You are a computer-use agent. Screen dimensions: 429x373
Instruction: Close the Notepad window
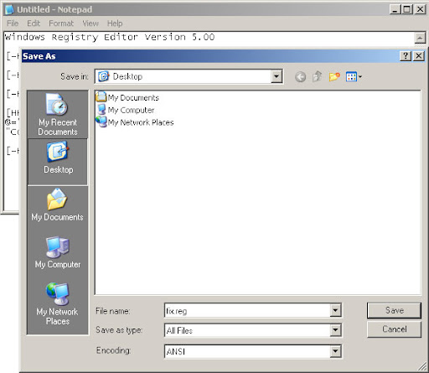click(420, 10)
